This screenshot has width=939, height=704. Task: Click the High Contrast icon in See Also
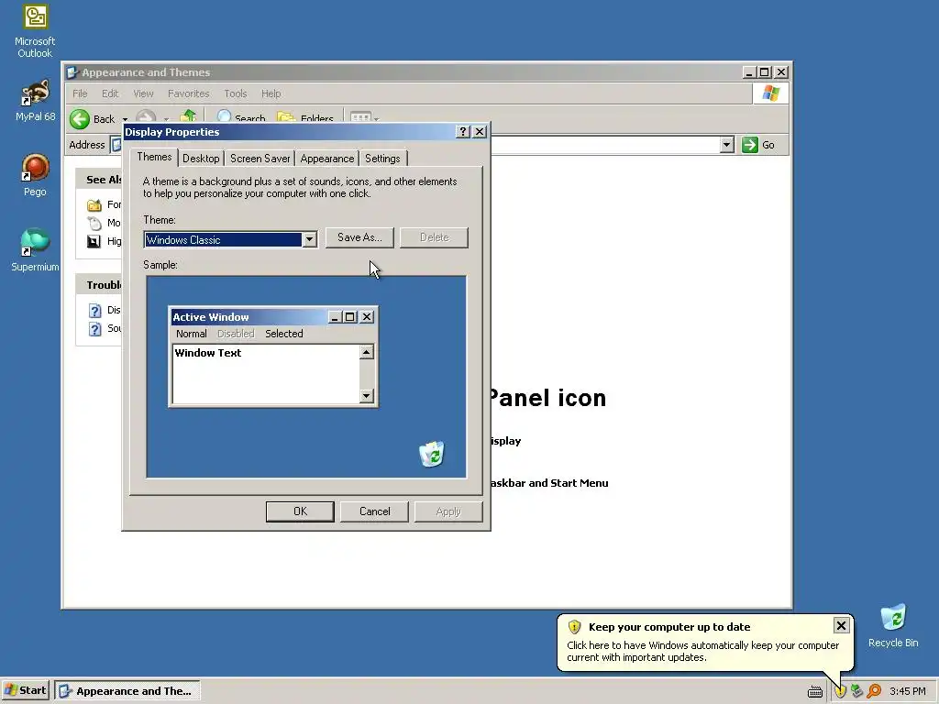point(94,241)
